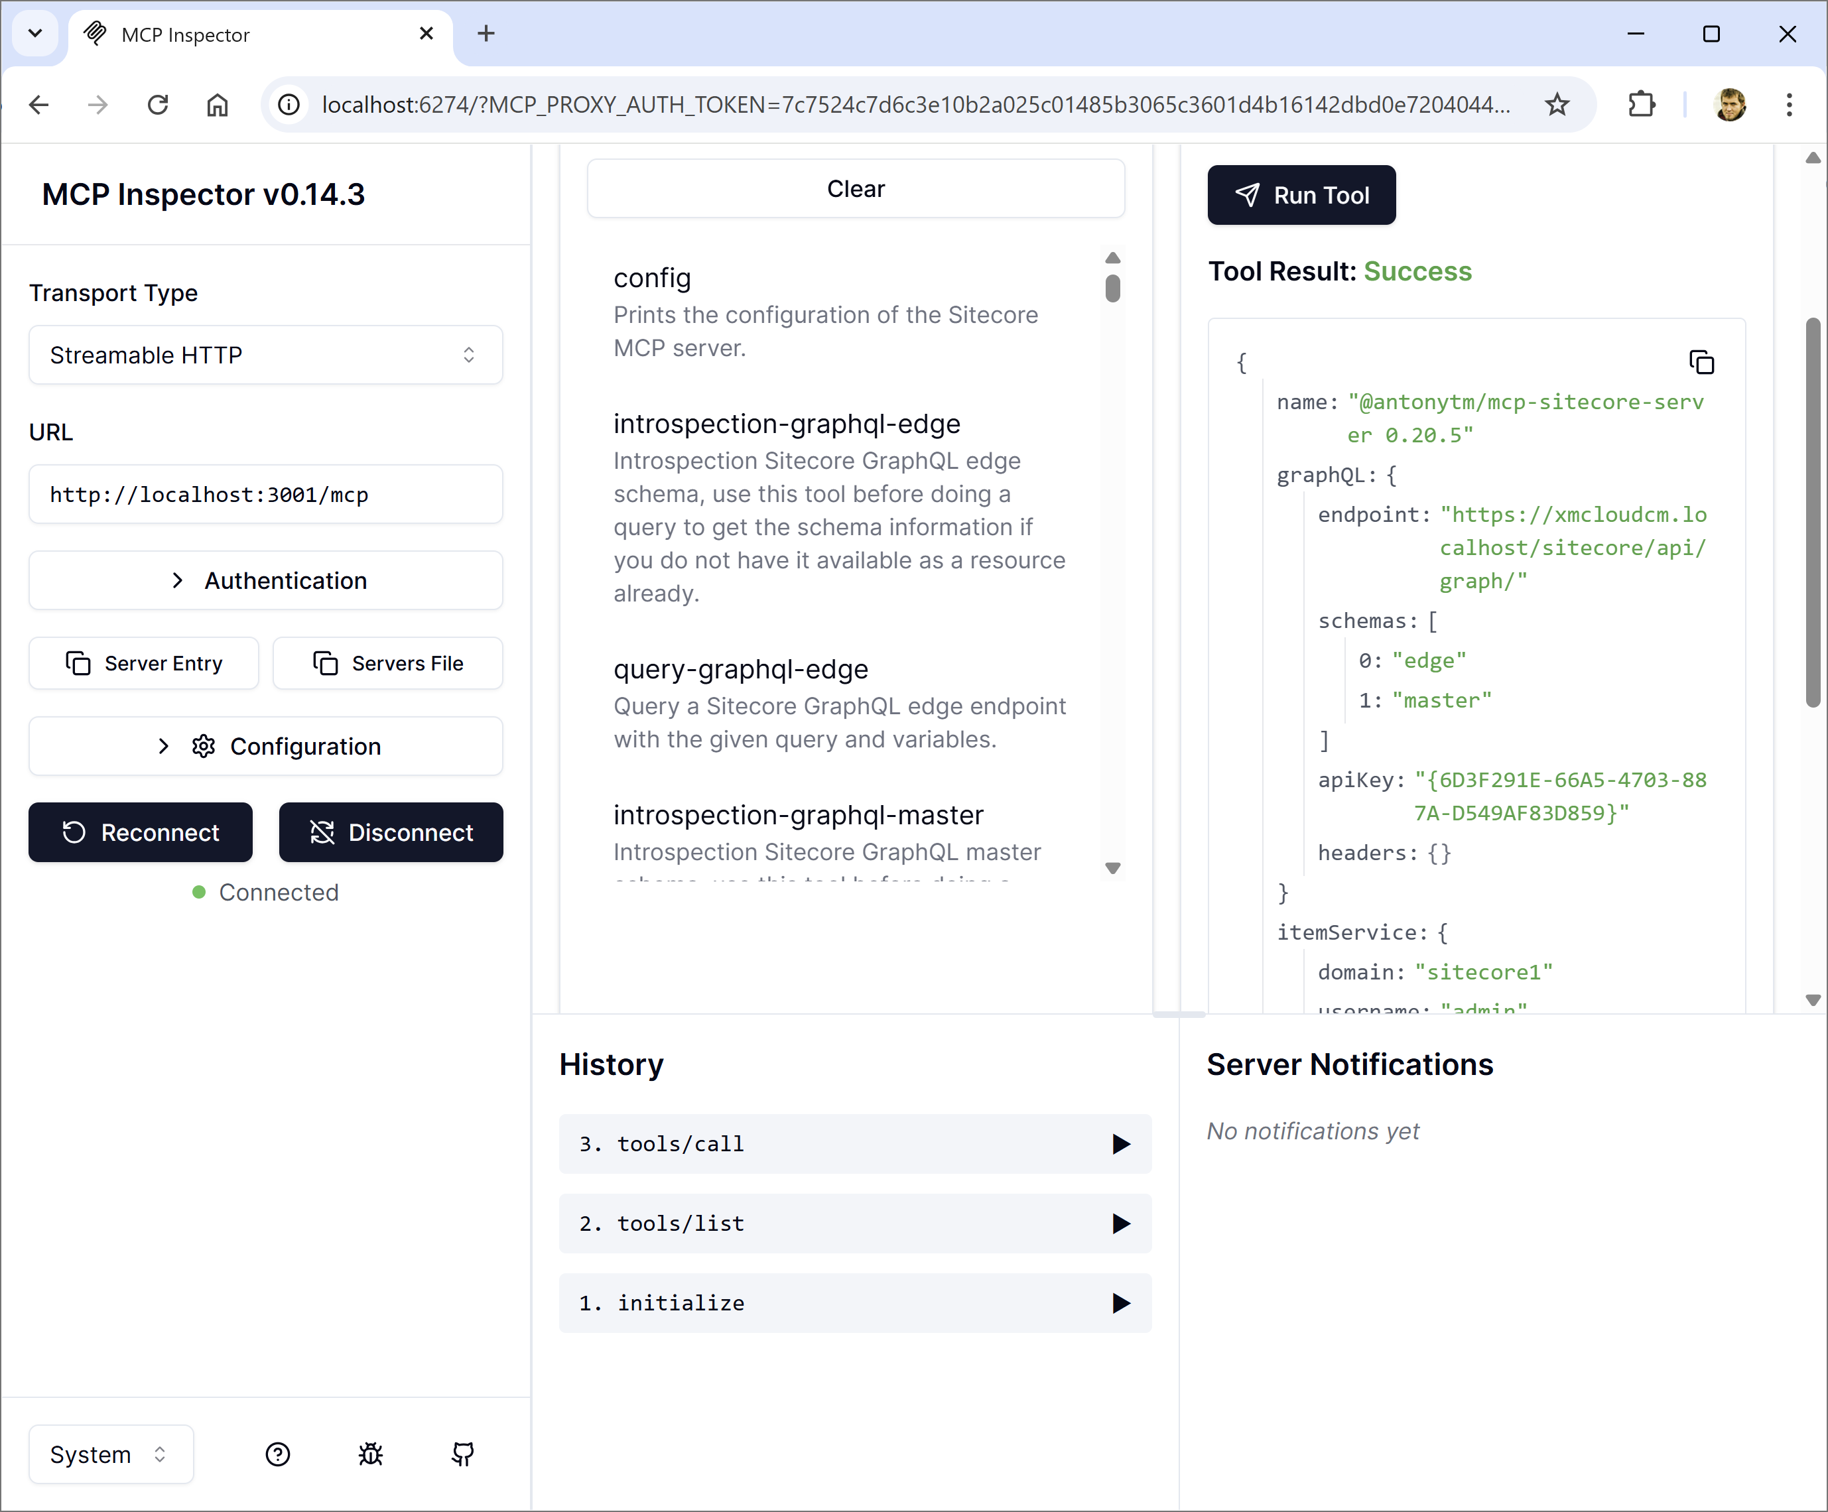The width and height of the screenshot is (1828, 1512).
Task: Bookmark the page with the star icon
Action: tap(1557, 105)
